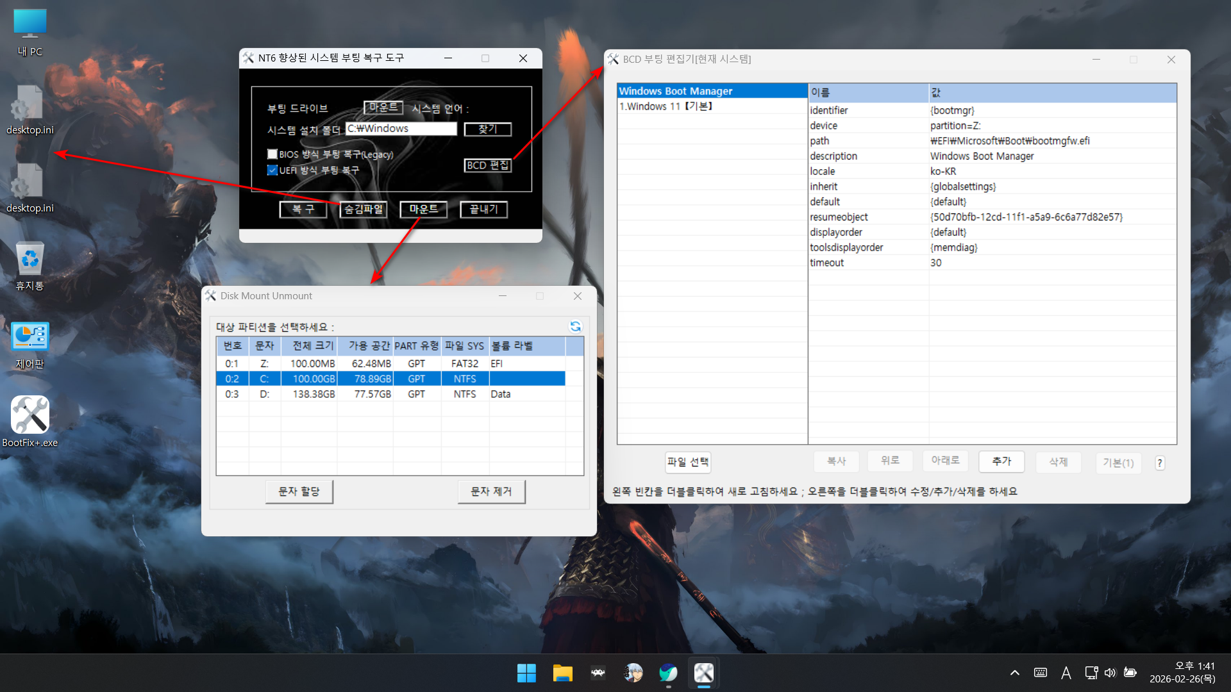Click the volume icon in system tray
Viewport: 1231px width, 692px height.
(x=1110, y=673)
